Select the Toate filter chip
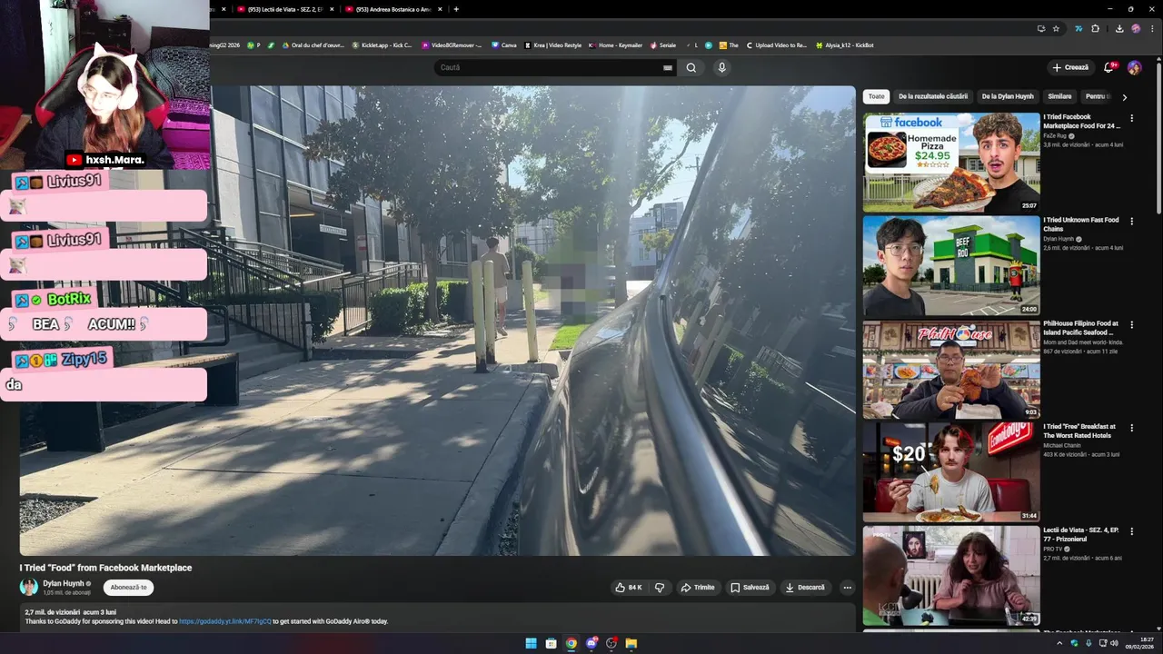Image resolution: width=1163 pixels, height=654 pixels. (876, 96)
